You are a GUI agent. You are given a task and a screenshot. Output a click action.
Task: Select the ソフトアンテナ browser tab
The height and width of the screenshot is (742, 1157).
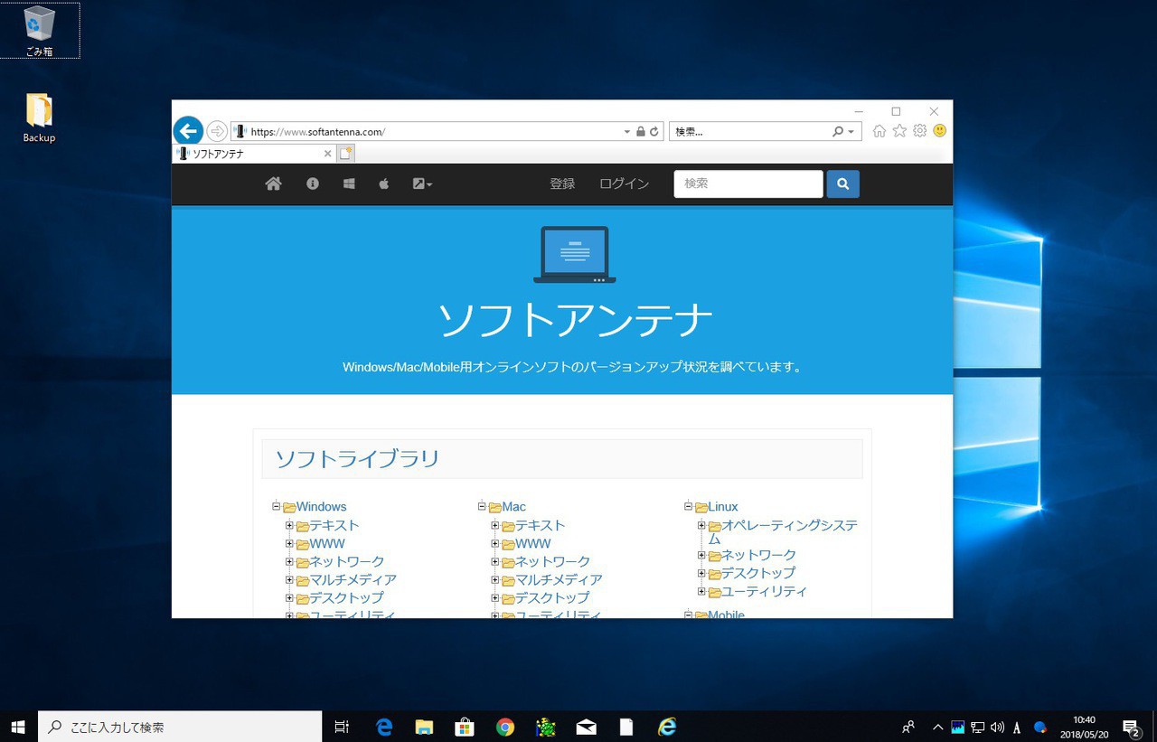[254, 154]
